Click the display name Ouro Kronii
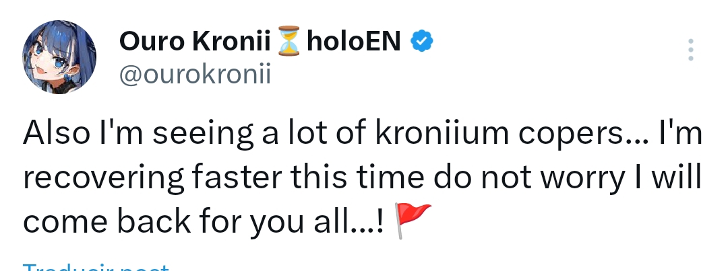This screenshot has width=728, height=271. (197, 42)
